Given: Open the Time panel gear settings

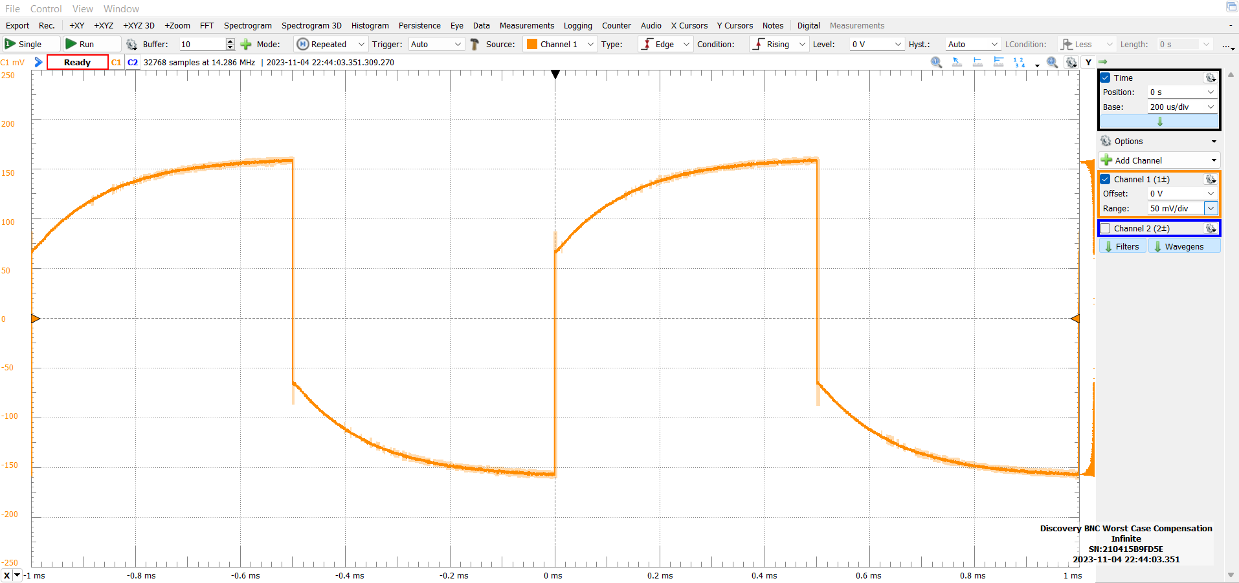Looking at the screenshot, I should click(x=1211, y=78).
